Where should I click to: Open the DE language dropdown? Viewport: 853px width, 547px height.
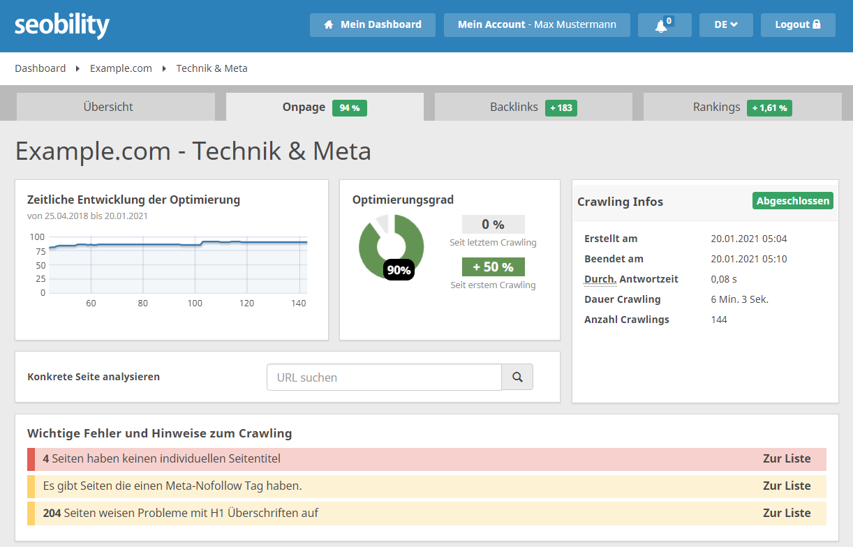(x=726, y=24)
